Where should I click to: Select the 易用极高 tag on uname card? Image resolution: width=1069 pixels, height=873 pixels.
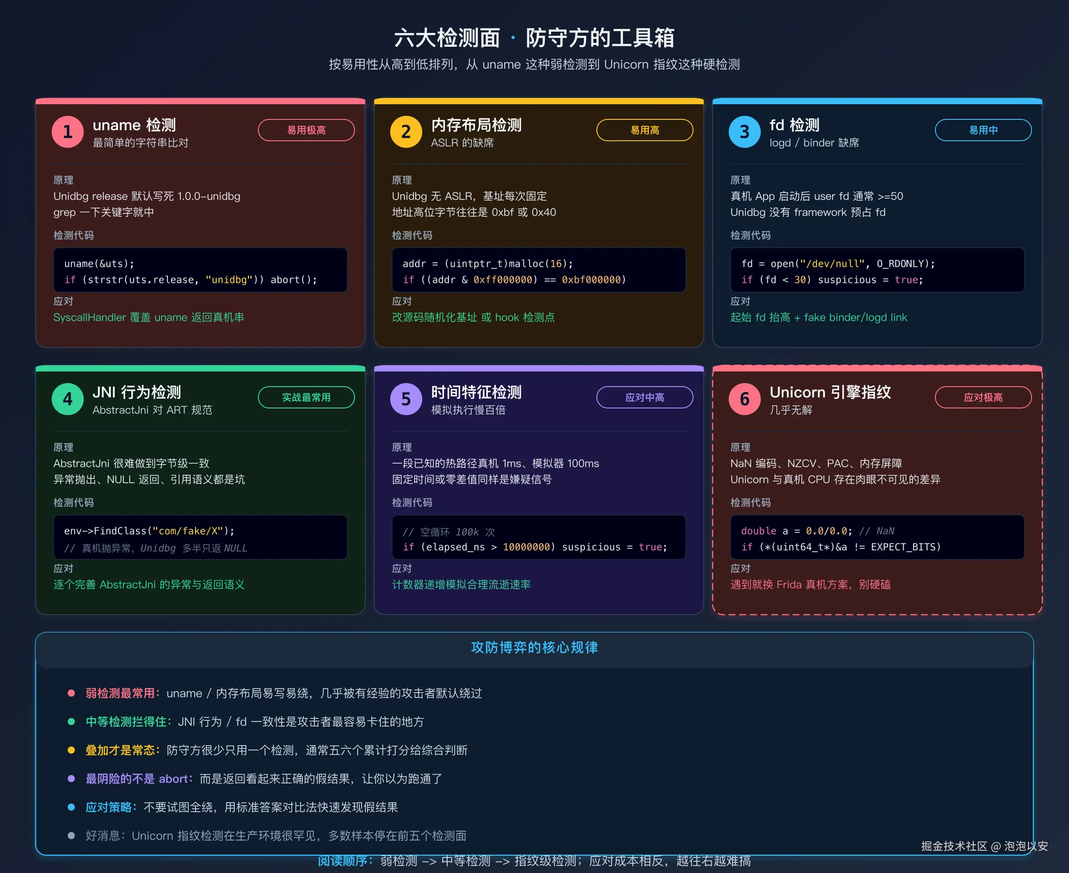tap(306, 130)
